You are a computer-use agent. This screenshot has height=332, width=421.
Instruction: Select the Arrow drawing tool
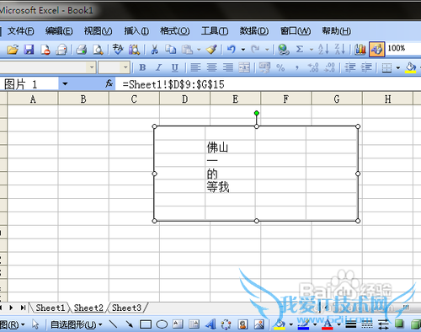(129, 324)
